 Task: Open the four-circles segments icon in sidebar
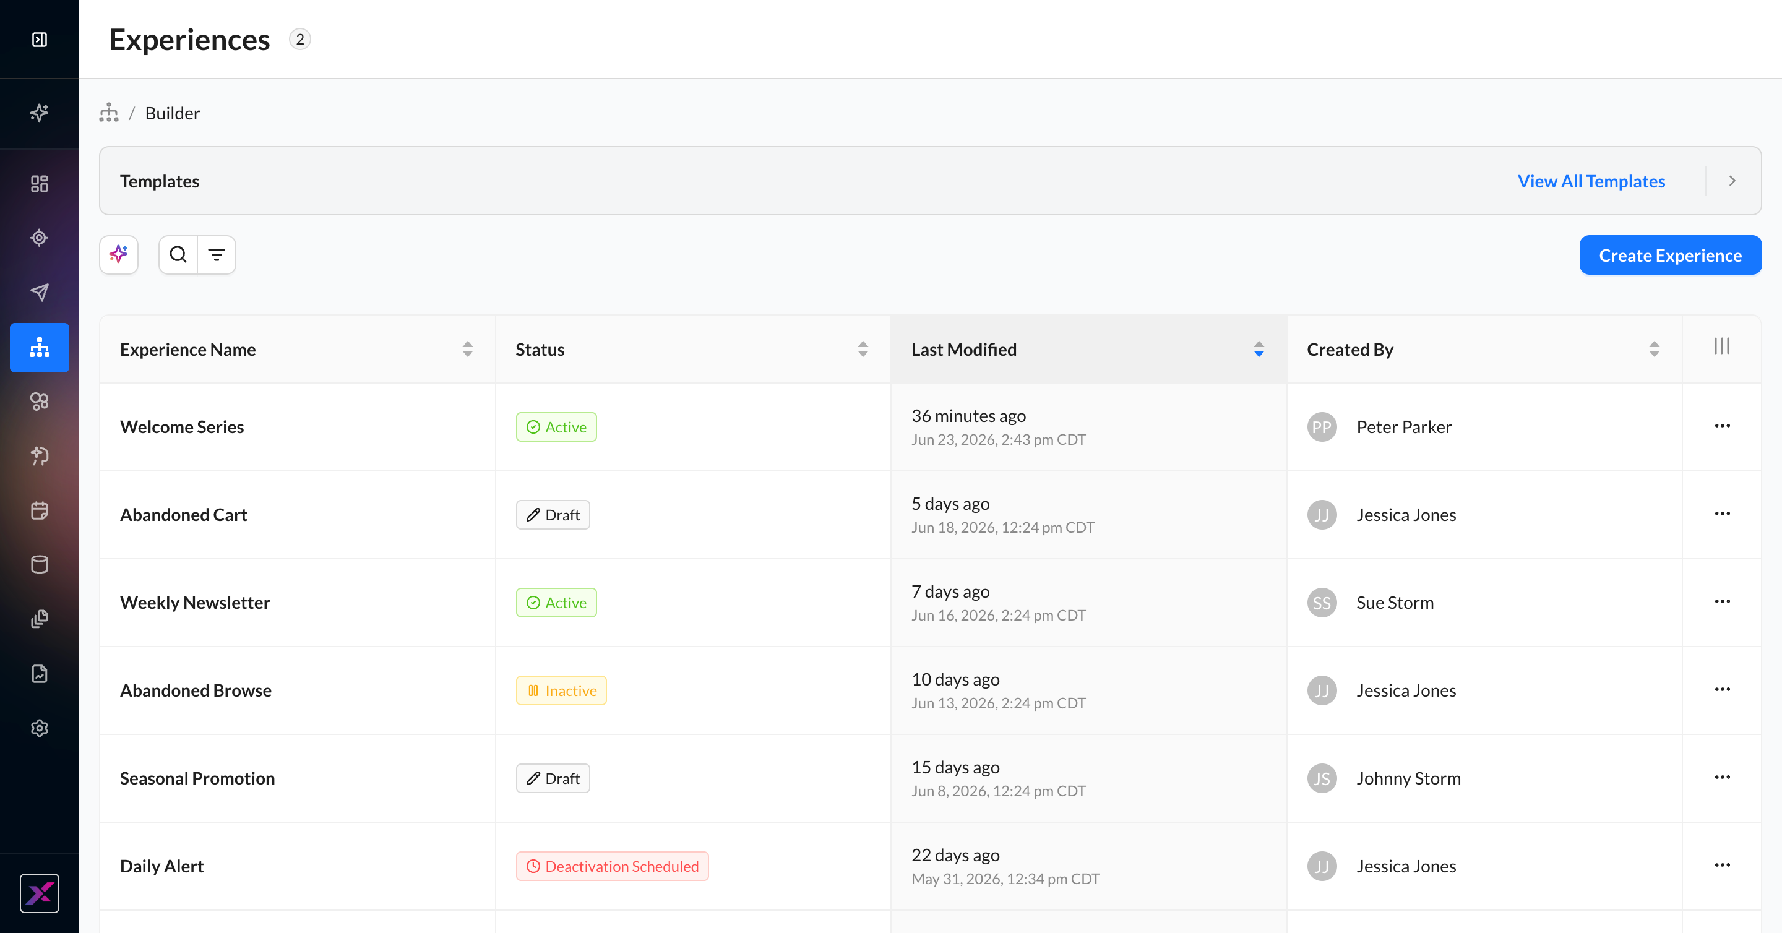(x=40, y=401)
